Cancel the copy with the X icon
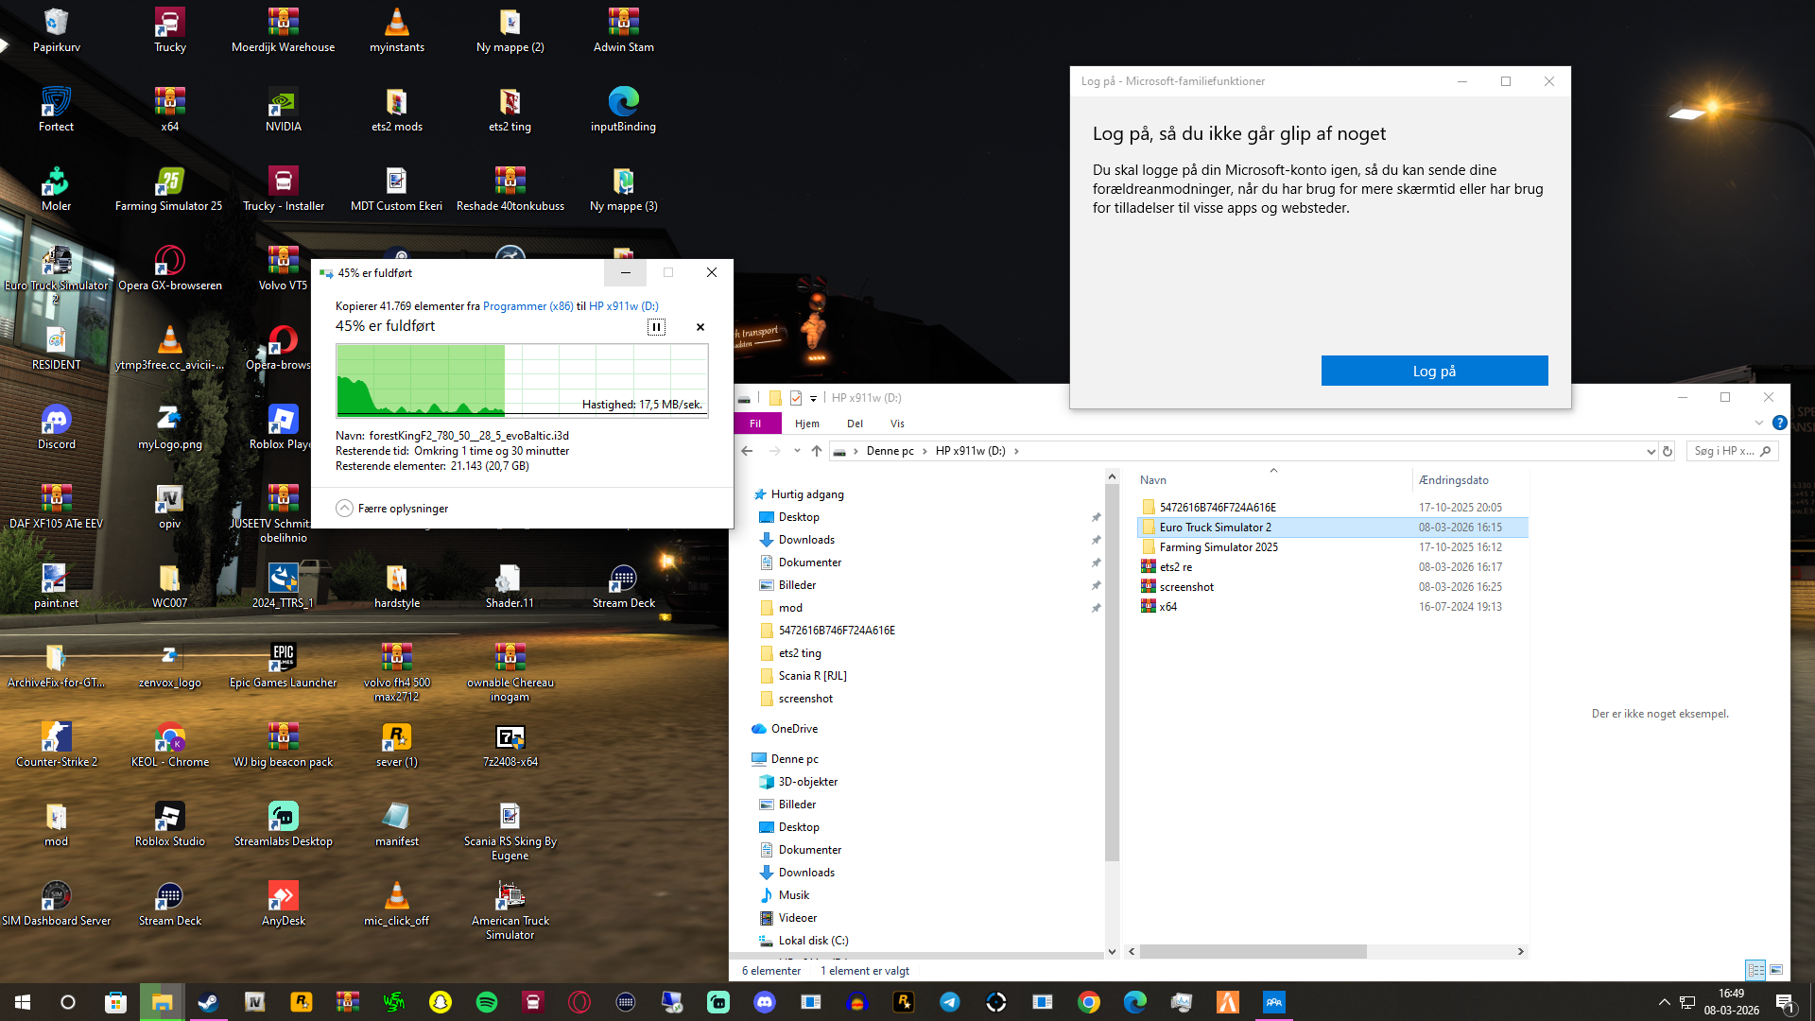 [700, 327]
